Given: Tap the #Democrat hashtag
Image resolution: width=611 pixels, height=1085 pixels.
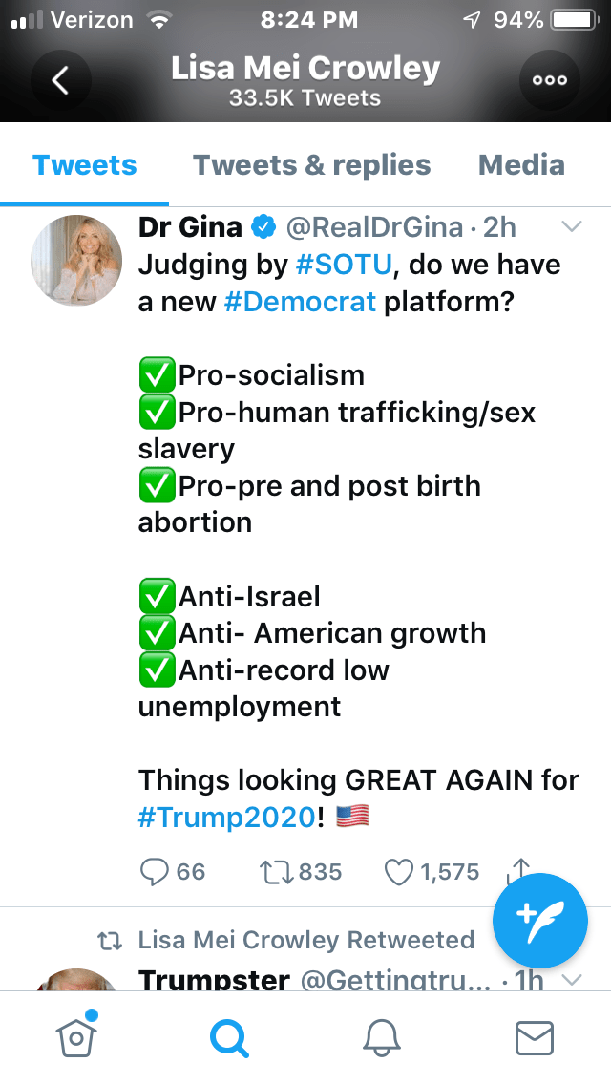Looking at the screenshot, I should coord(301,303).
